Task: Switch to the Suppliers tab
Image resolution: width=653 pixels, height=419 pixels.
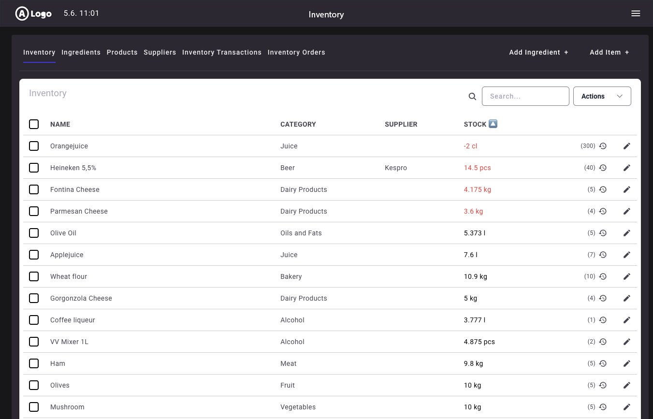Action: pyautogui.click(x=160, y=52)
